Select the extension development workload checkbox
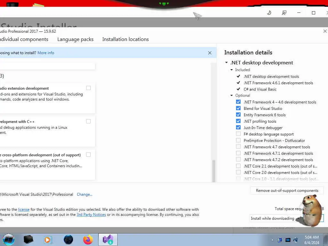Image resolution: width=328 pixels, height=246 pixels. 88,88
